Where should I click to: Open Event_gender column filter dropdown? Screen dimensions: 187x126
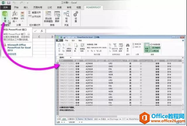click(x=154, y=61)
